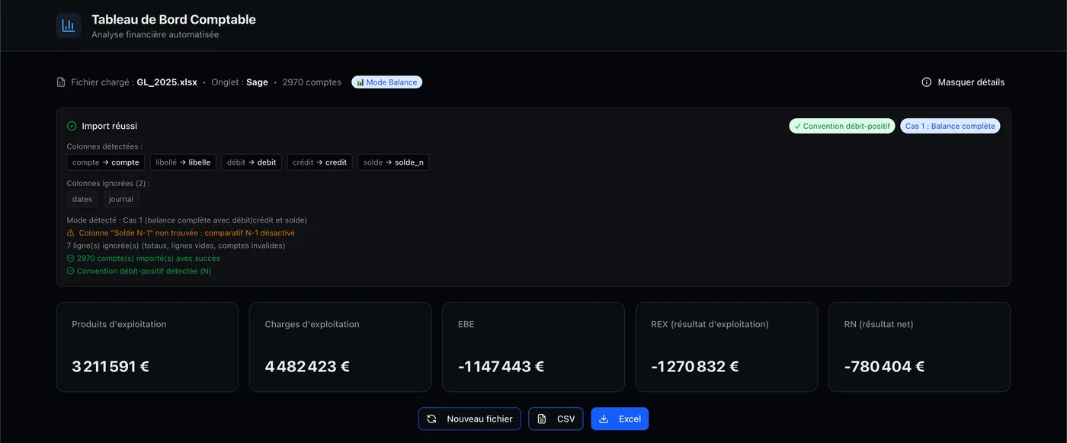
Task: Select the 'solde → solde_n' column chip
Action: (x=393, y=162)
